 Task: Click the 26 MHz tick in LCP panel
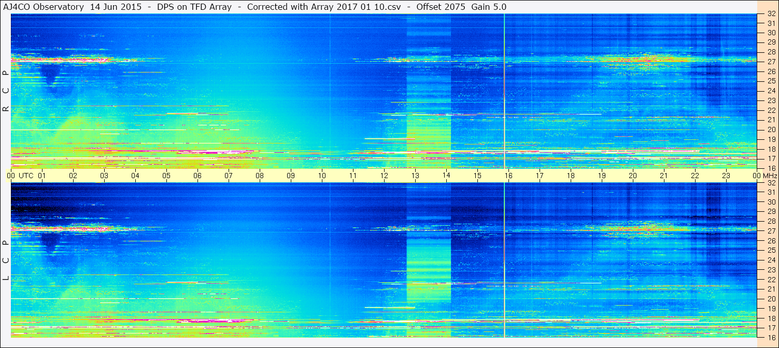coord(771,241)
